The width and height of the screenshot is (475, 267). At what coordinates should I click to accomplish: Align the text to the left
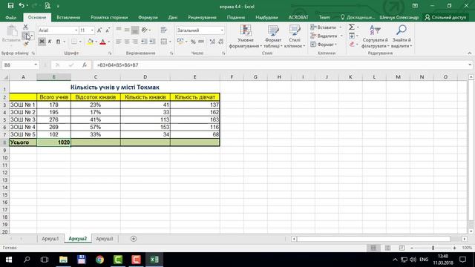[119, 42]
